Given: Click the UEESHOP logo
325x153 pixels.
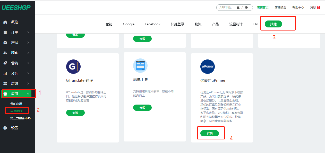Looking at the screenshot, I should click(16, 7).
